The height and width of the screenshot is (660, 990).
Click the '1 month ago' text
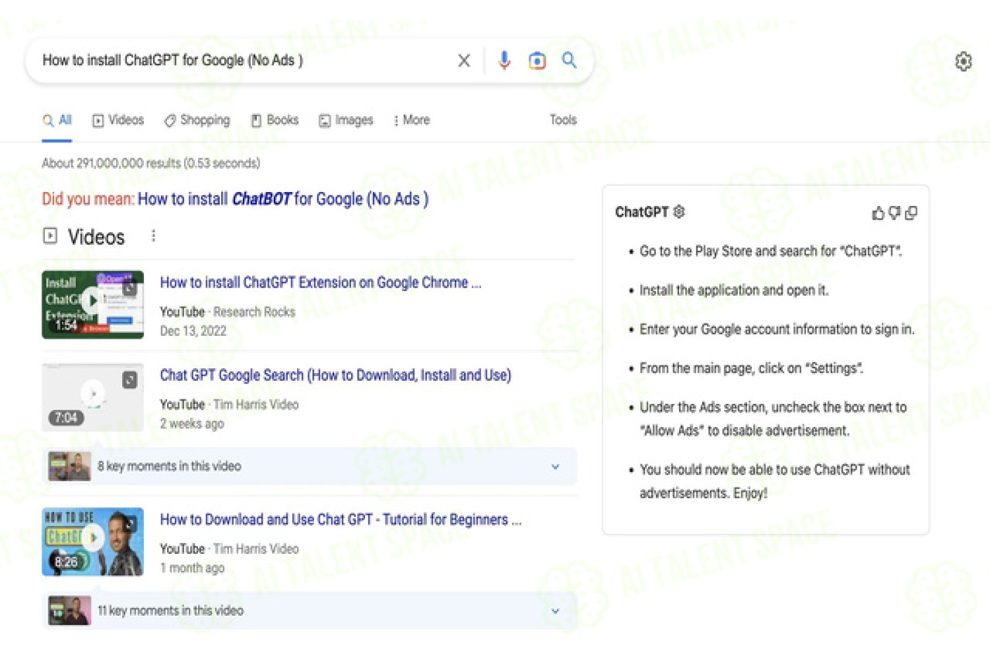point(192,568)
